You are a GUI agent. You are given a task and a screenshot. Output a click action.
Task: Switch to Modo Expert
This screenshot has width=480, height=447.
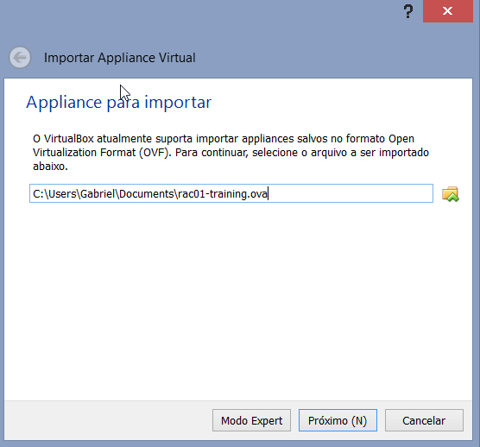tap(251, 420)
